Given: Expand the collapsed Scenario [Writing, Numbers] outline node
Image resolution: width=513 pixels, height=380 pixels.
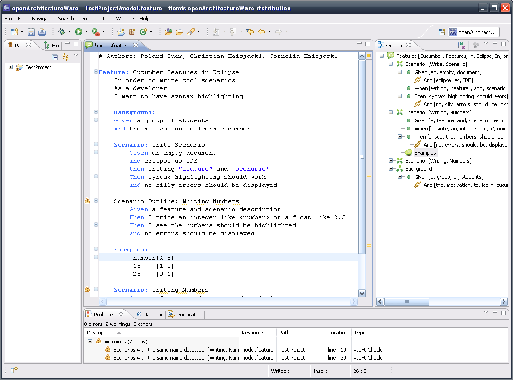Looking at the screenshot, I should point(391,161).
